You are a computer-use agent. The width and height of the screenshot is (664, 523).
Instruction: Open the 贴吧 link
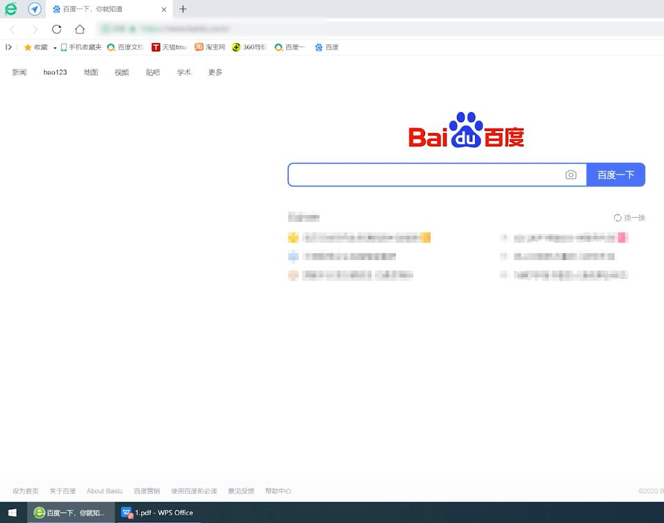153,72
